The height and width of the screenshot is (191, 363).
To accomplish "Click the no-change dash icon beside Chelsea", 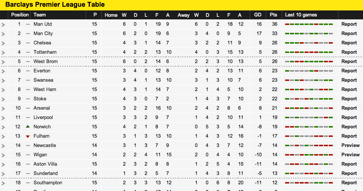I will [x=28, y=43].
